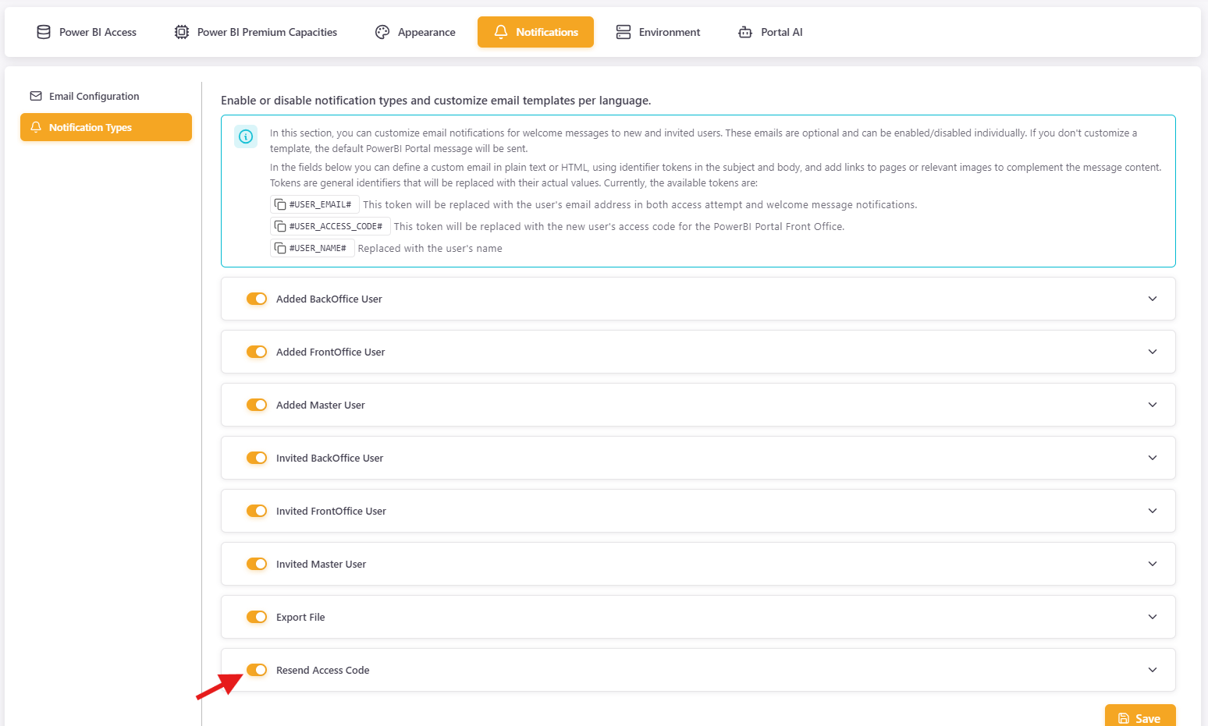This screenshot has width=1208, height=726.
Task: Click the Notifications bell icon
Action: click(500, 32)
